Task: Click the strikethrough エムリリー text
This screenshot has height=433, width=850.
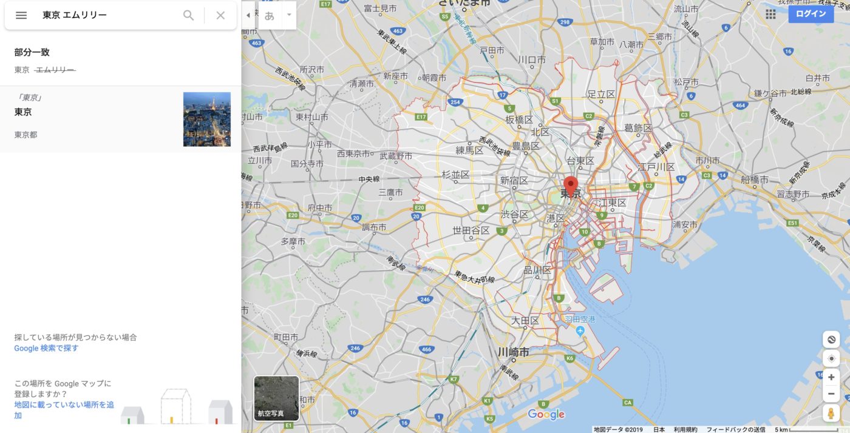Action: pyautogui.click(x=55, y=70)
